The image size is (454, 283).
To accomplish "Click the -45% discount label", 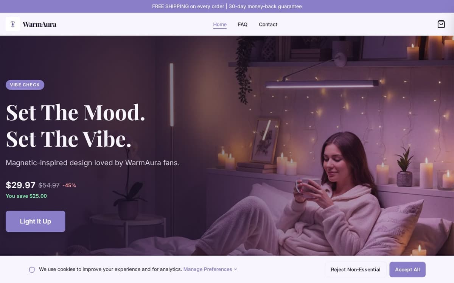I will point(69,185).
